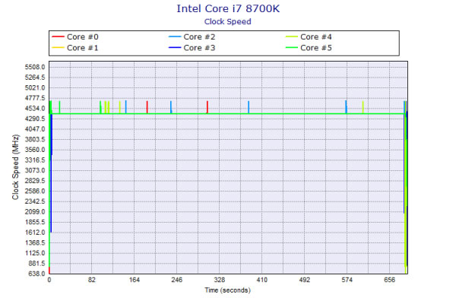Click the 1612.0 y-axis value
456x304 pixels.
(x=35, y=233)
